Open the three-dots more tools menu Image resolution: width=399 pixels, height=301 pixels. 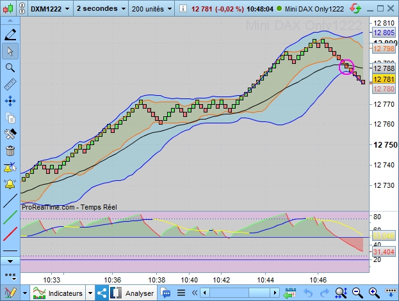10,275
